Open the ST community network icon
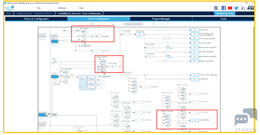This screenshot has width=260, height=135. point(243,8)
